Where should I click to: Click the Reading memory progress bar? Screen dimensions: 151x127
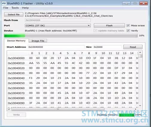coord(127,115)
